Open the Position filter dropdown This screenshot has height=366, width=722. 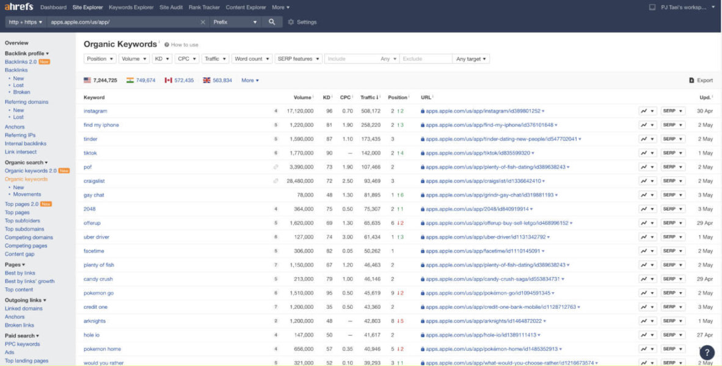click(100, 59)
